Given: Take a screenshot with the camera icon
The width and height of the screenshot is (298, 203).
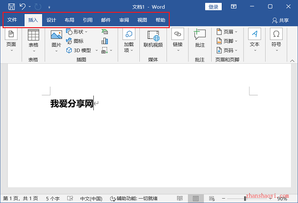Looking at the screenshot, I should click(x=105, y=51).
